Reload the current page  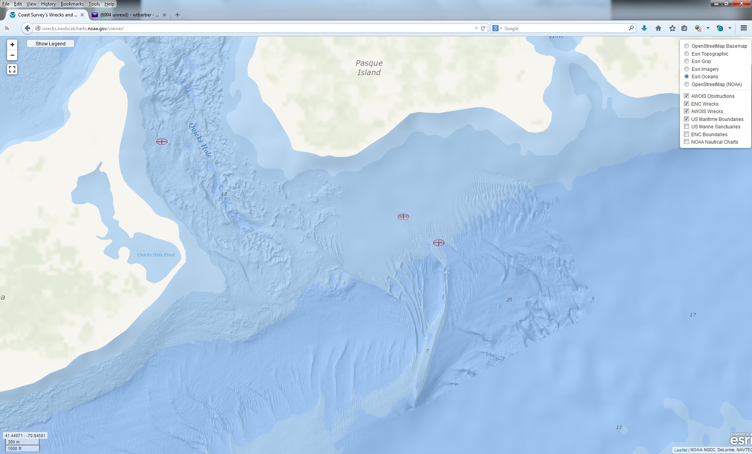click(x=483, y=28)
